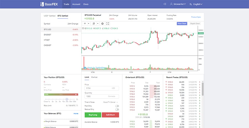Open the Product Spec link
This screenshot has height=128, width=249.
click(196, 17)
